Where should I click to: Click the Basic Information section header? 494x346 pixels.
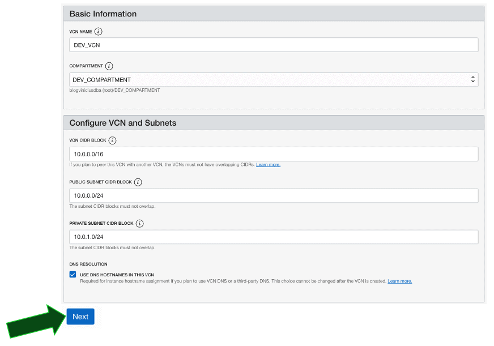click(103, 14)
